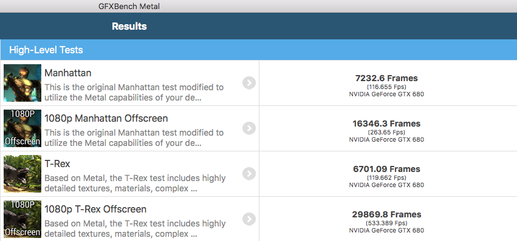Select the 1080p T-Rex Offscreen title
The image size is (517, 241).
coord(95,209)
